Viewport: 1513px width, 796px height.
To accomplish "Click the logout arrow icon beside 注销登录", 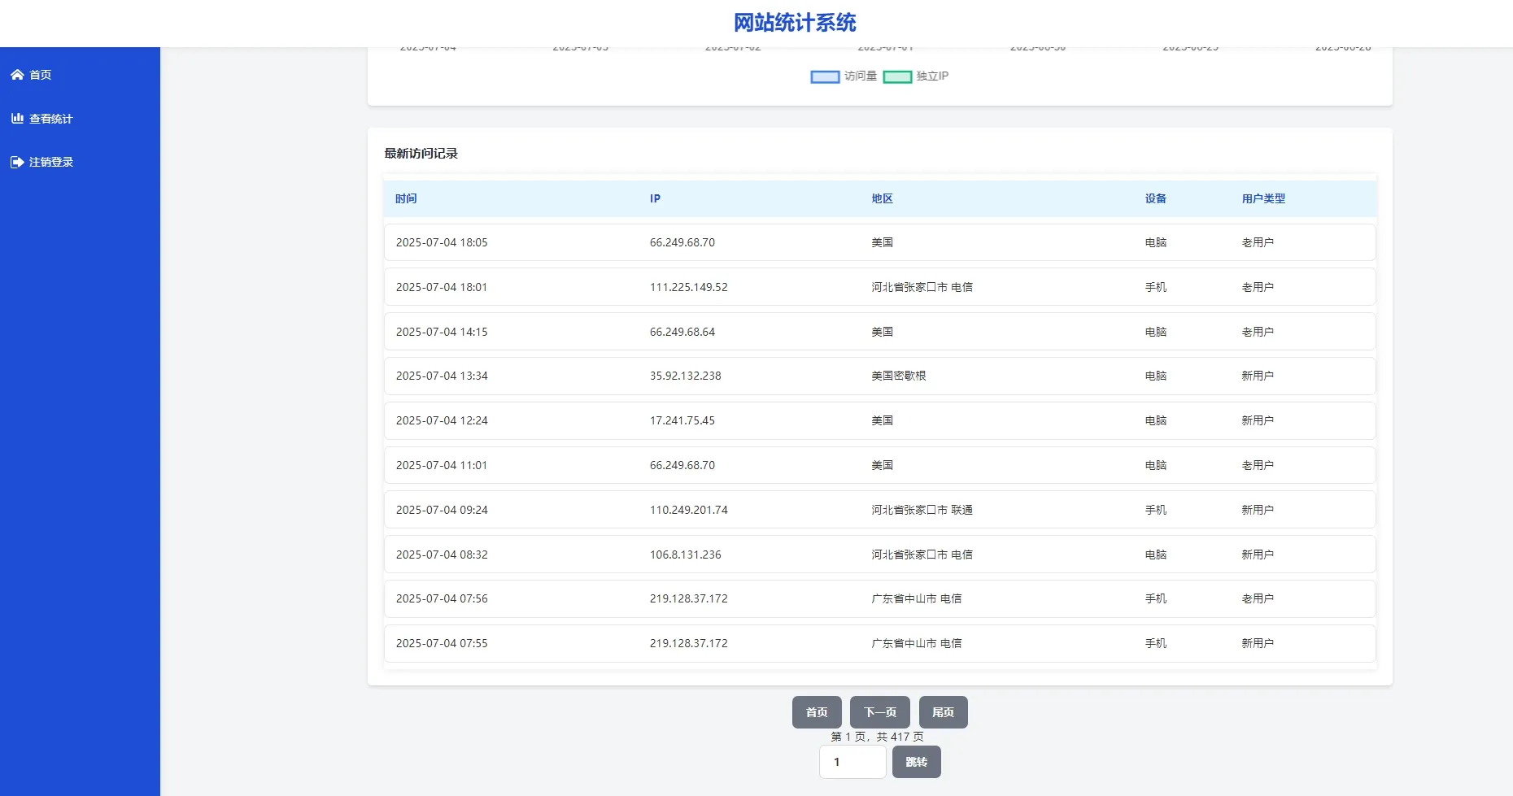I will point(17,161).
